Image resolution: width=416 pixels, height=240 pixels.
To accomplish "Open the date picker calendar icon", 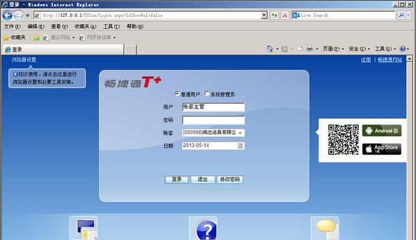I will pos(240,146).
